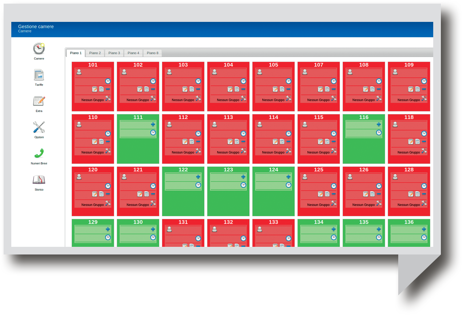Viewport: 462px width, 315px height.
Task: Click document report icon in room 125
Action: tap(327, 194)
